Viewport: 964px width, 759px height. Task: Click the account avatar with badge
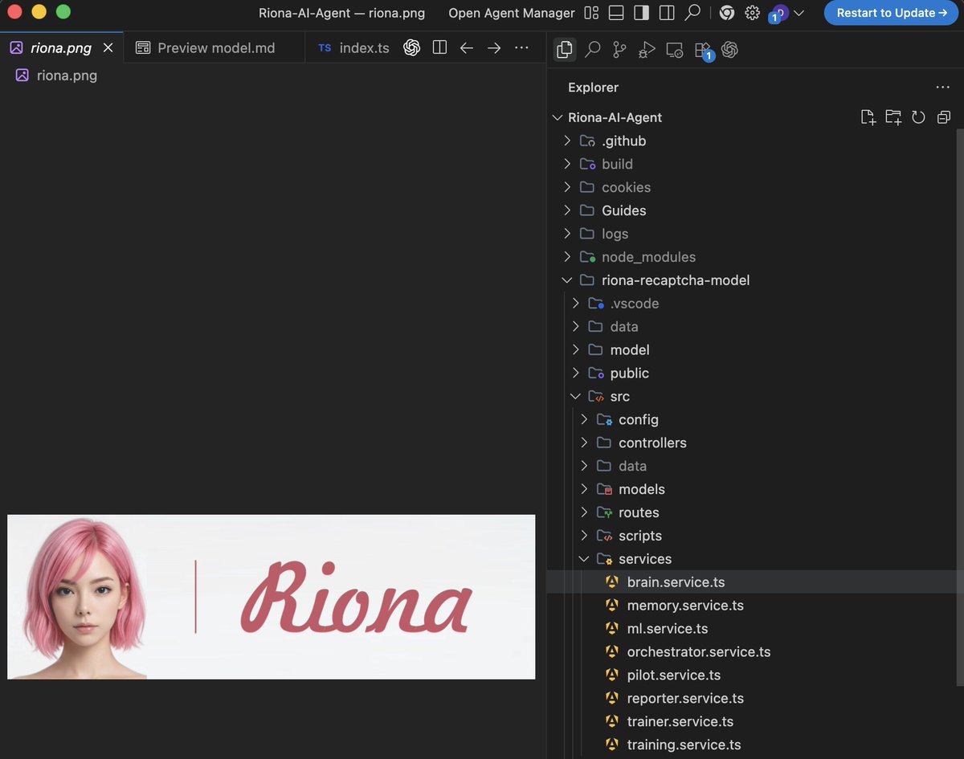(779, 14)
